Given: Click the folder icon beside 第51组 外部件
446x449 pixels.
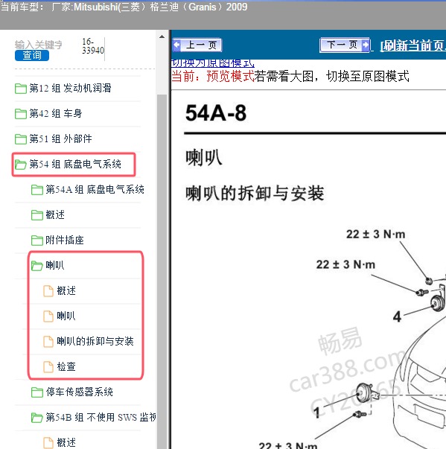Looking at the screenshot, I should click(21, 139).
